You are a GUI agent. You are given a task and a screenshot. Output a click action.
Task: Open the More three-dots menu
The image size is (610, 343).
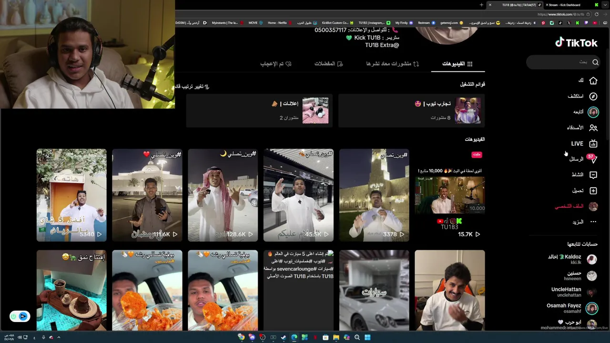click(x=593, y=222)
